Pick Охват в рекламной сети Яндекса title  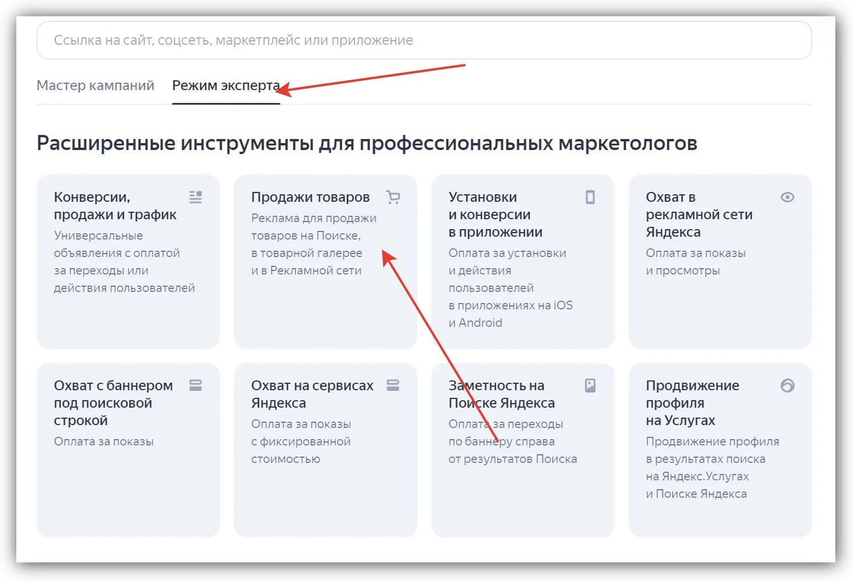tap(699, 215)
